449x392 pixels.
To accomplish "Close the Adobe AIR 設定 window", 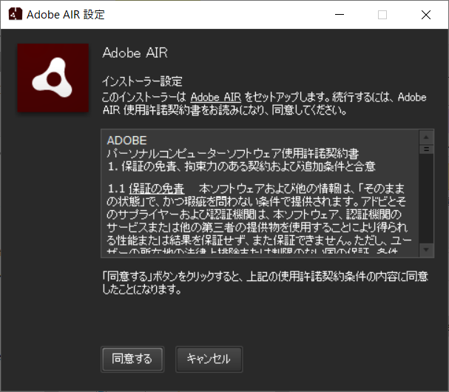I will [x=426, y=15].
